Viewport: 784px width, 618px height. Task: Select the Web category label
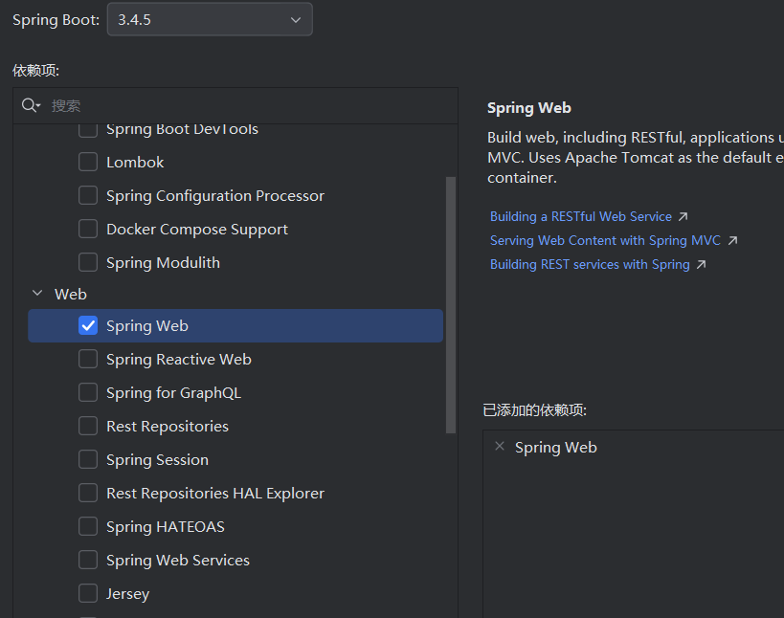tap(71, 294)
